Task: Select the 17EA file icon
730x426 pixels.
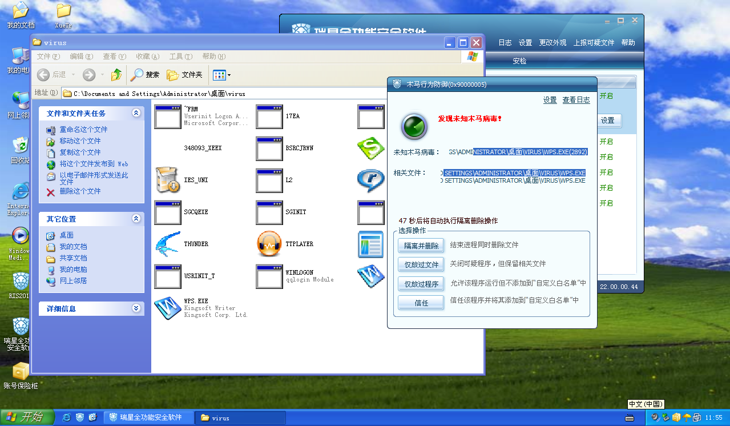Action: pyautogui.click(x=269, y=116)
